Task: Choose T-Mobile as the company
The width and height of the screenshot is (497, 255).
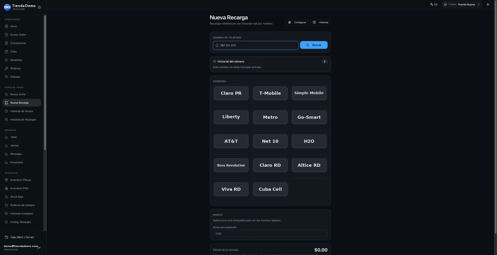Action: pyautogui.click(x=270, y=93)
